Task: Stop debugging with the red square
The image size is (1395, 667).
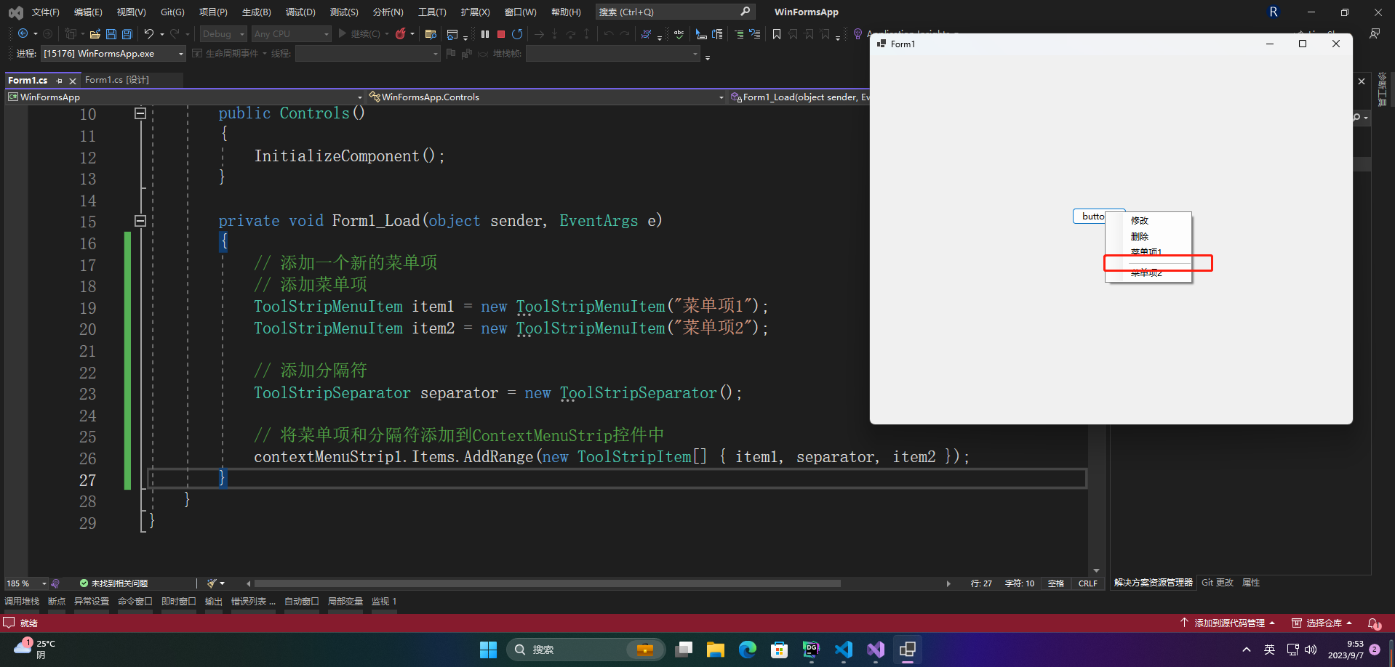Action: pyautogui.click(x=501, y=33)
